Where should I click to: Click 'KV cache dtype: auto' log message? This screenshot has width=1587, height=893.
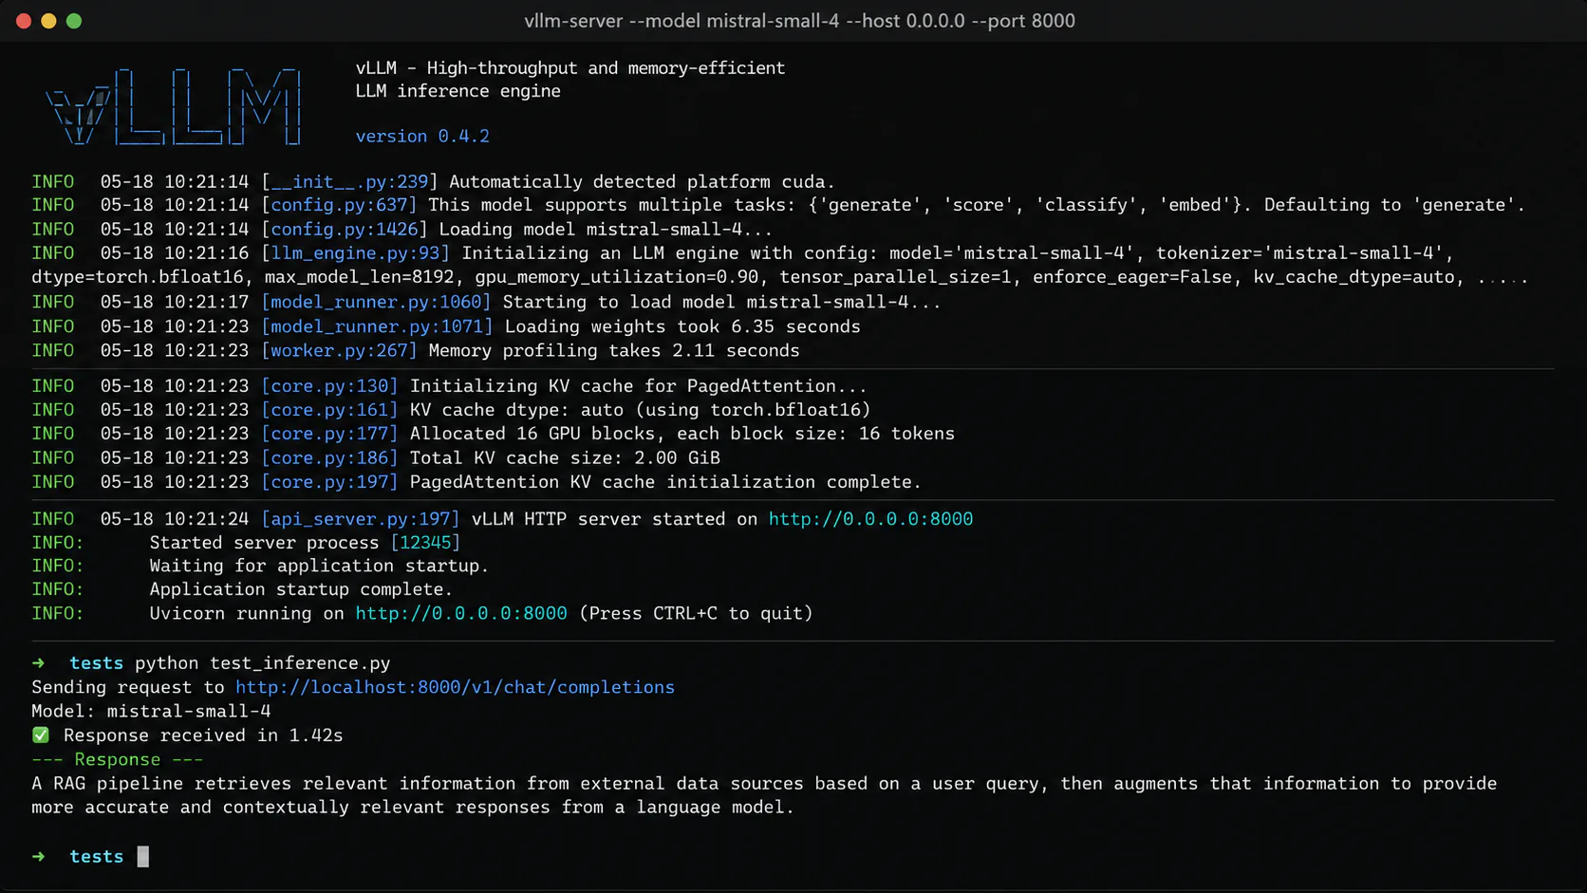(x=640, y=410)
